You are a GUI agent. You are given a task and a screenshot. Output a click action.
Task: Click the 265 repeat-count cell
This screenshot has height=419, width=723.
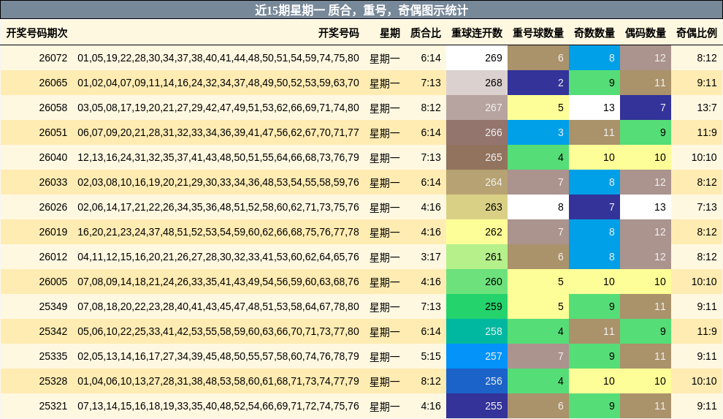pyautogui.click(x=477, y=157)
